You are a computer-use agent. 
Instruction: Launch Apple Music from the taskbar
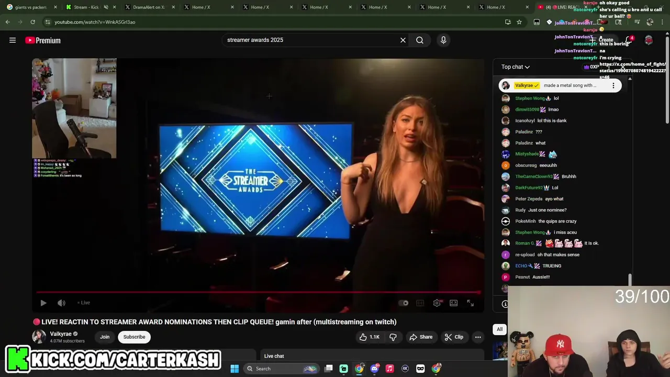click(389, 369)
